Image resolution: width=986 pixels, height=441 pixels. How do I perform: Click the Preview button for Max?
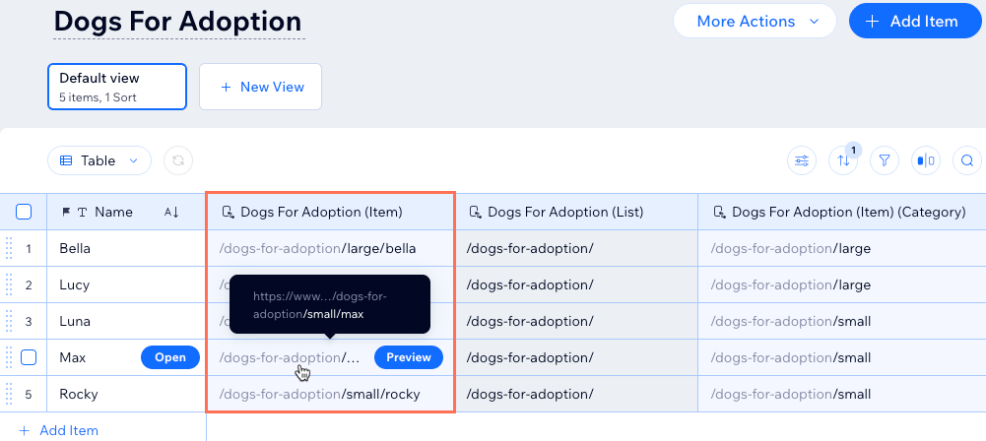408,357
